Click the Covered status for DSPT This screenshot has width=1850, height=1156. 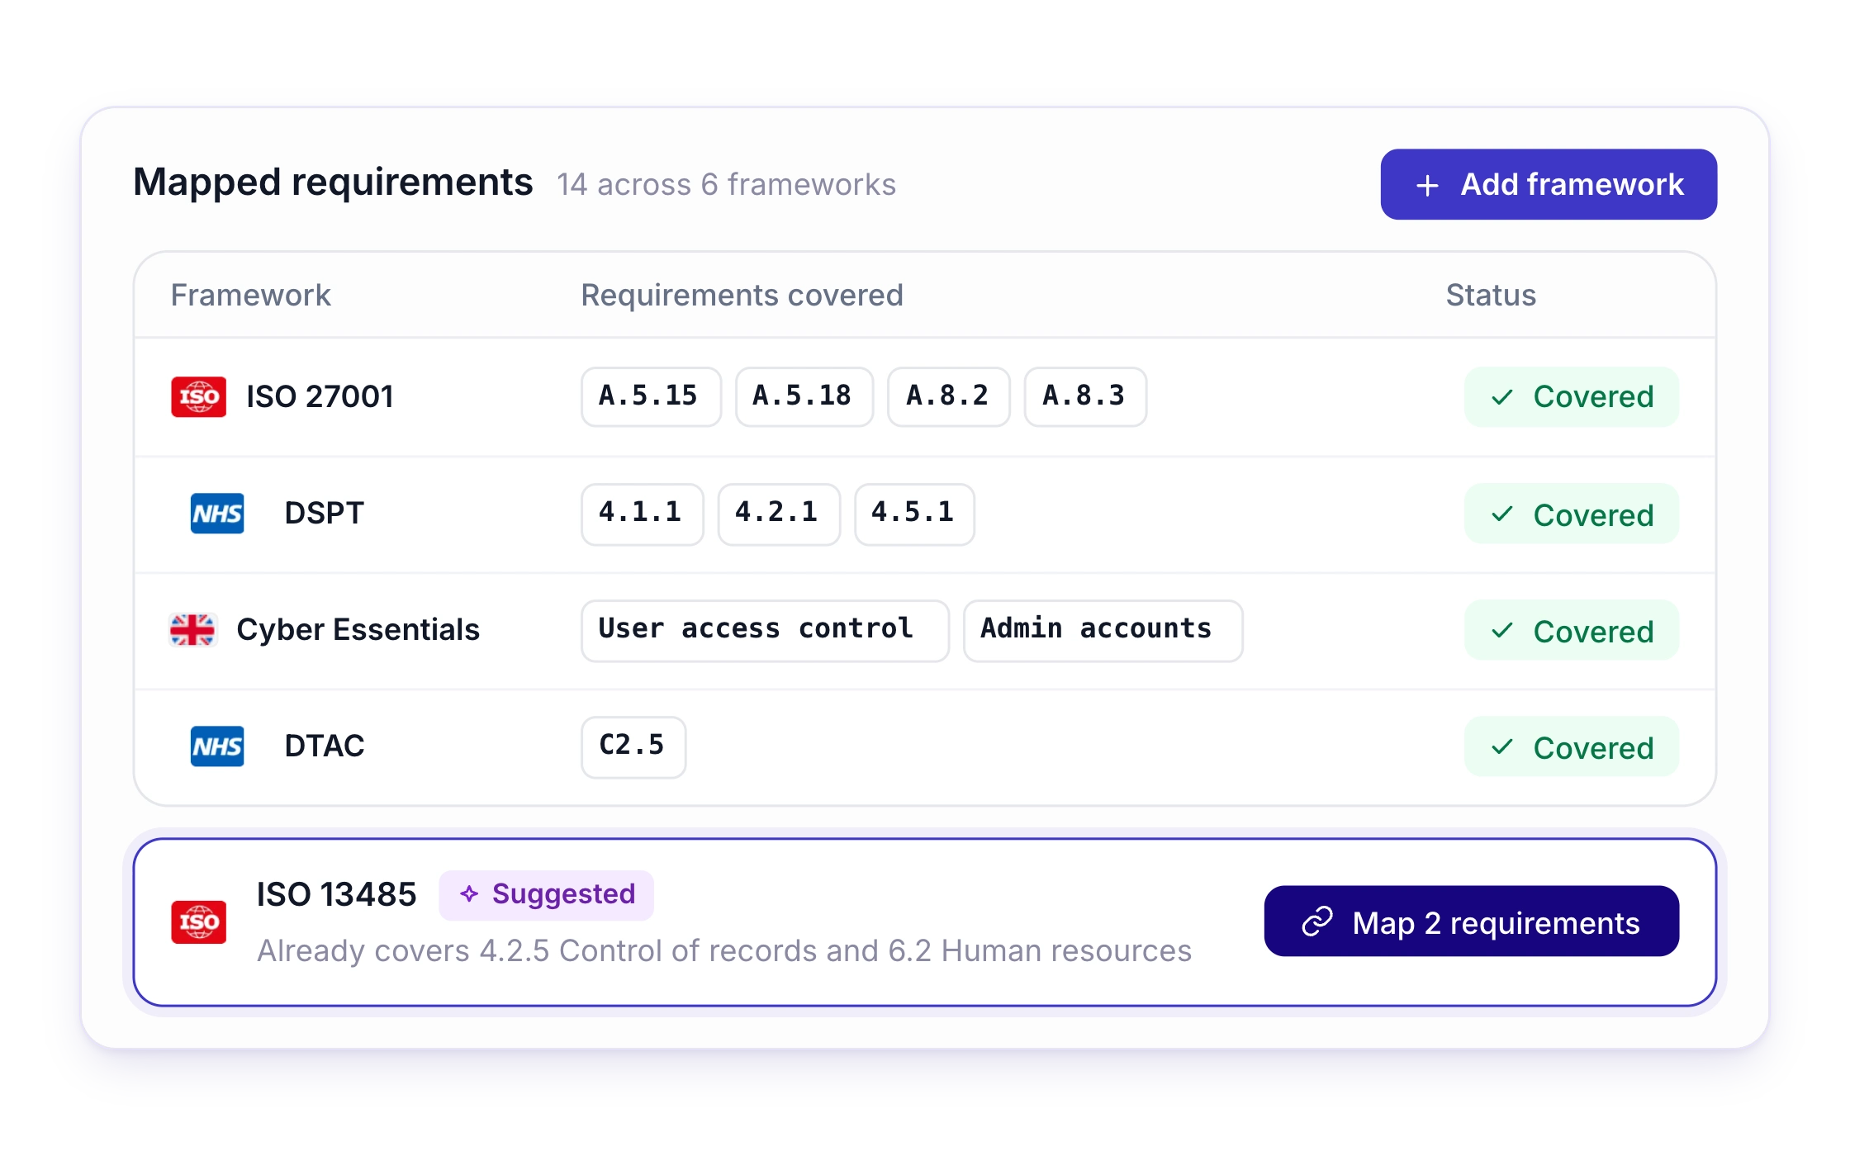pyautogui.click(x=1571, y=514)
